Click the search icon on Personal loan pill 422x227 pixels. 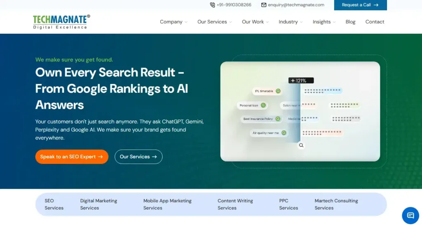point(263,105)
